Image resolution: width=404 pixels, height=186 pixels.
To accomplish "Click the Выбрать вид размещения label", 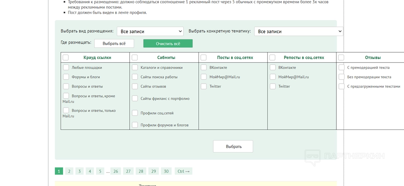I will (87, 31).
